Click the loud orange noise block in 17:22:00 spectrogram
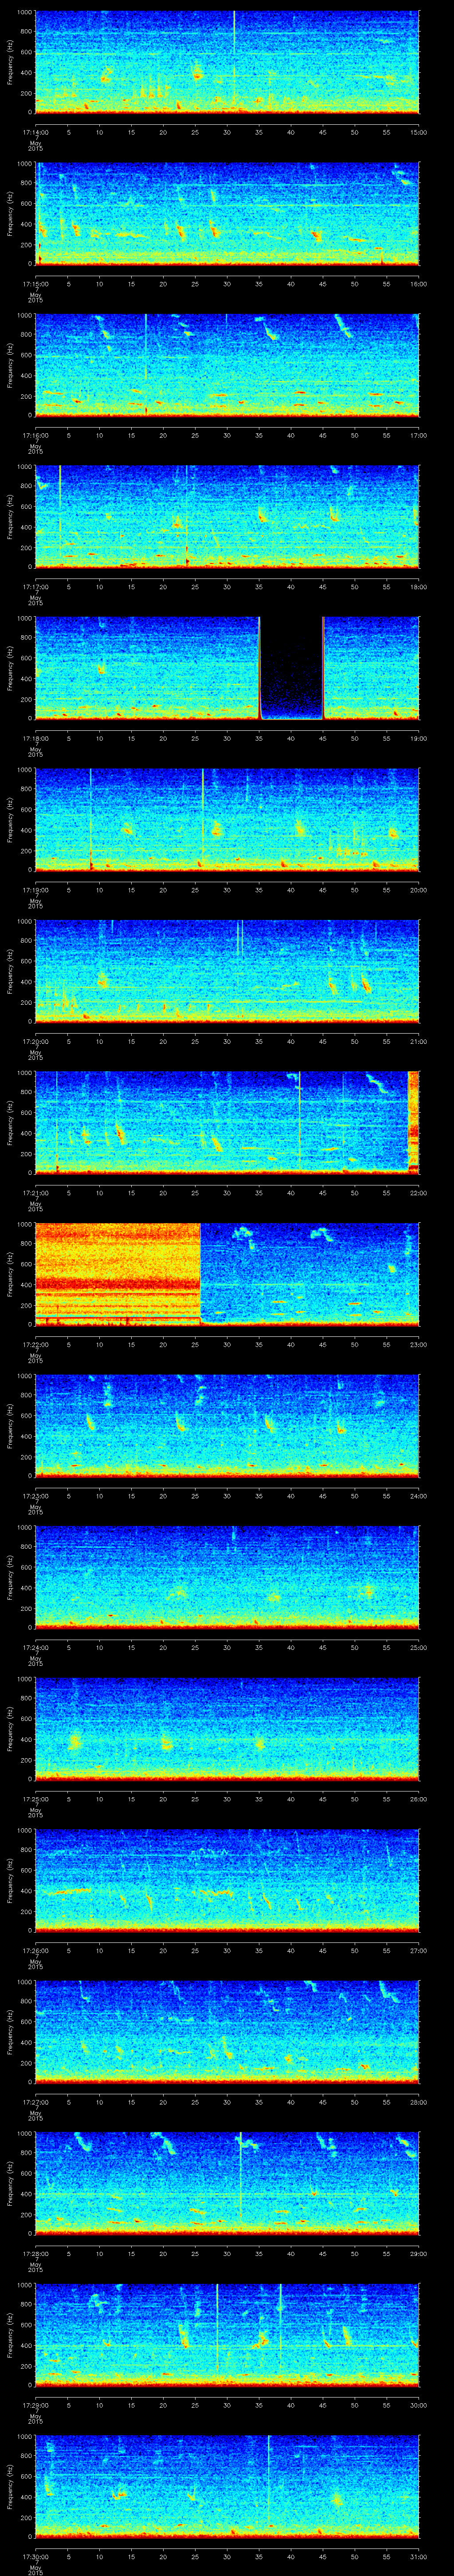Viewport: 454px width, 2576px height. click(118, 1274)
